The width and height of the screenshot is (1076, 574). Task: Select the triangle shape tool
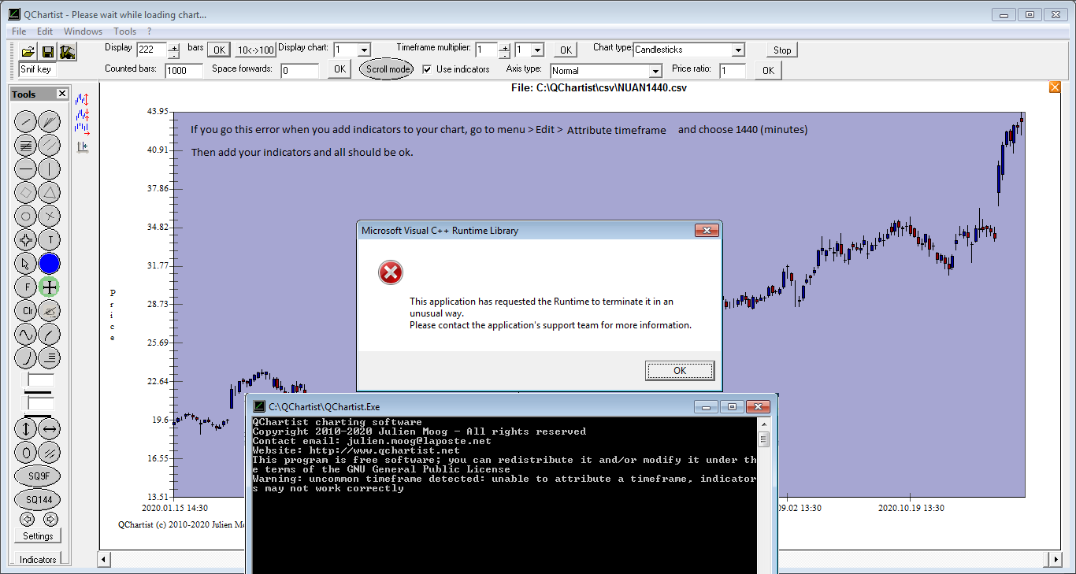[x=50, y=192]
